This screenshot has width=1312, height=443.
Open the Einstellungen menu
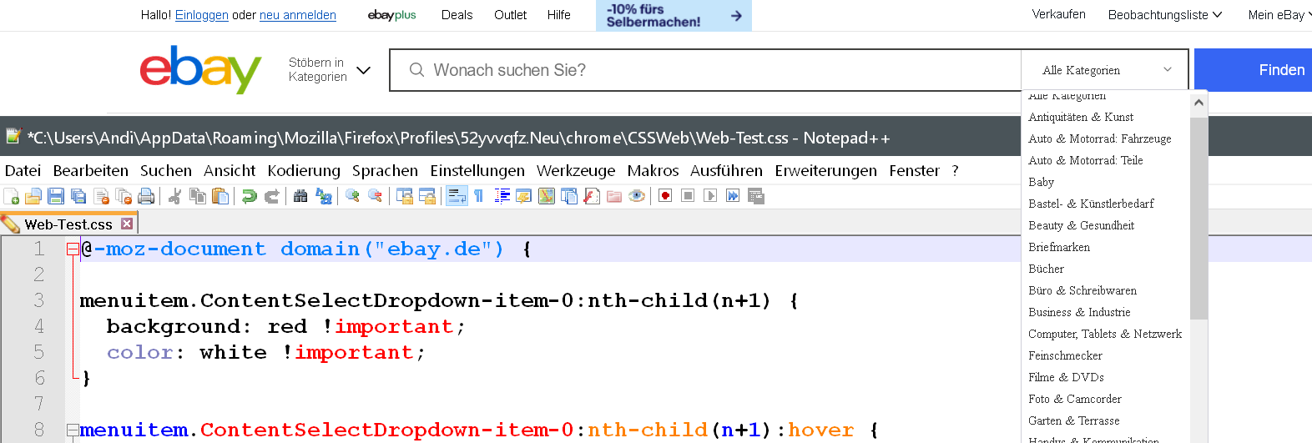pos(477,170)
